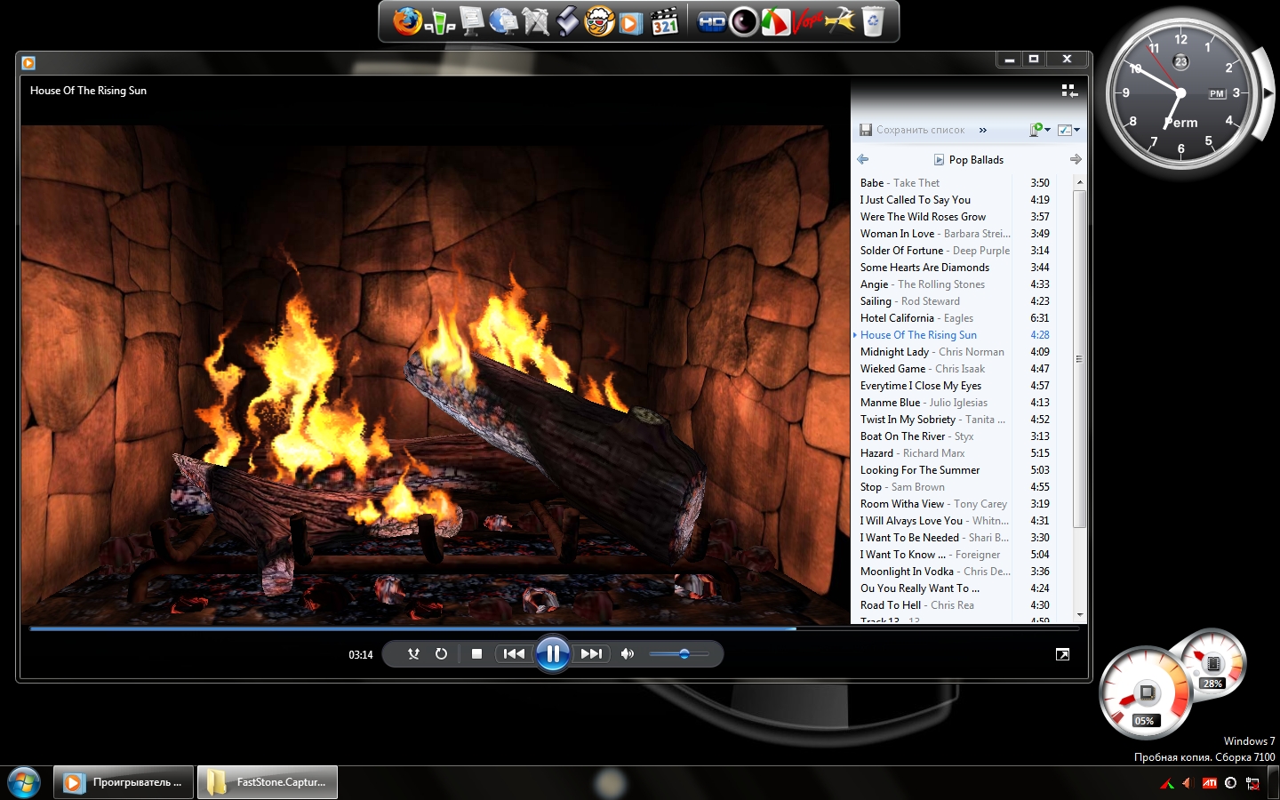This screenshot has height=800, width=1280.
Task: Click the volume slider handle
Action: pyautogui.click(x=684, y=654)
